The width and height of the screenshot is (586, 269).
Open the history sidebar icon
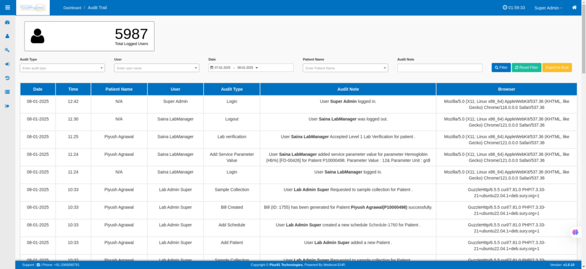7,78
